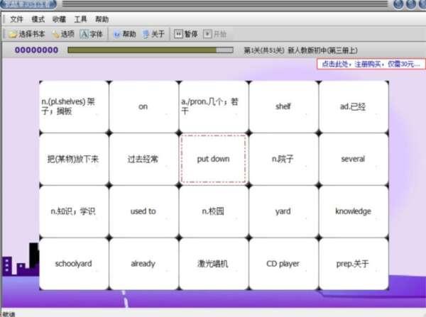Open the 模式 menu
Image resolution: width=426 pixels, height=317 pixels.
pos(38,19)
